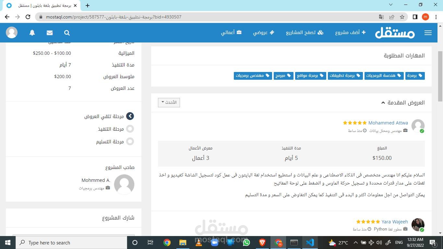Click project owner's avatar image
Screen dimensions: 443x249
(124, 184)
